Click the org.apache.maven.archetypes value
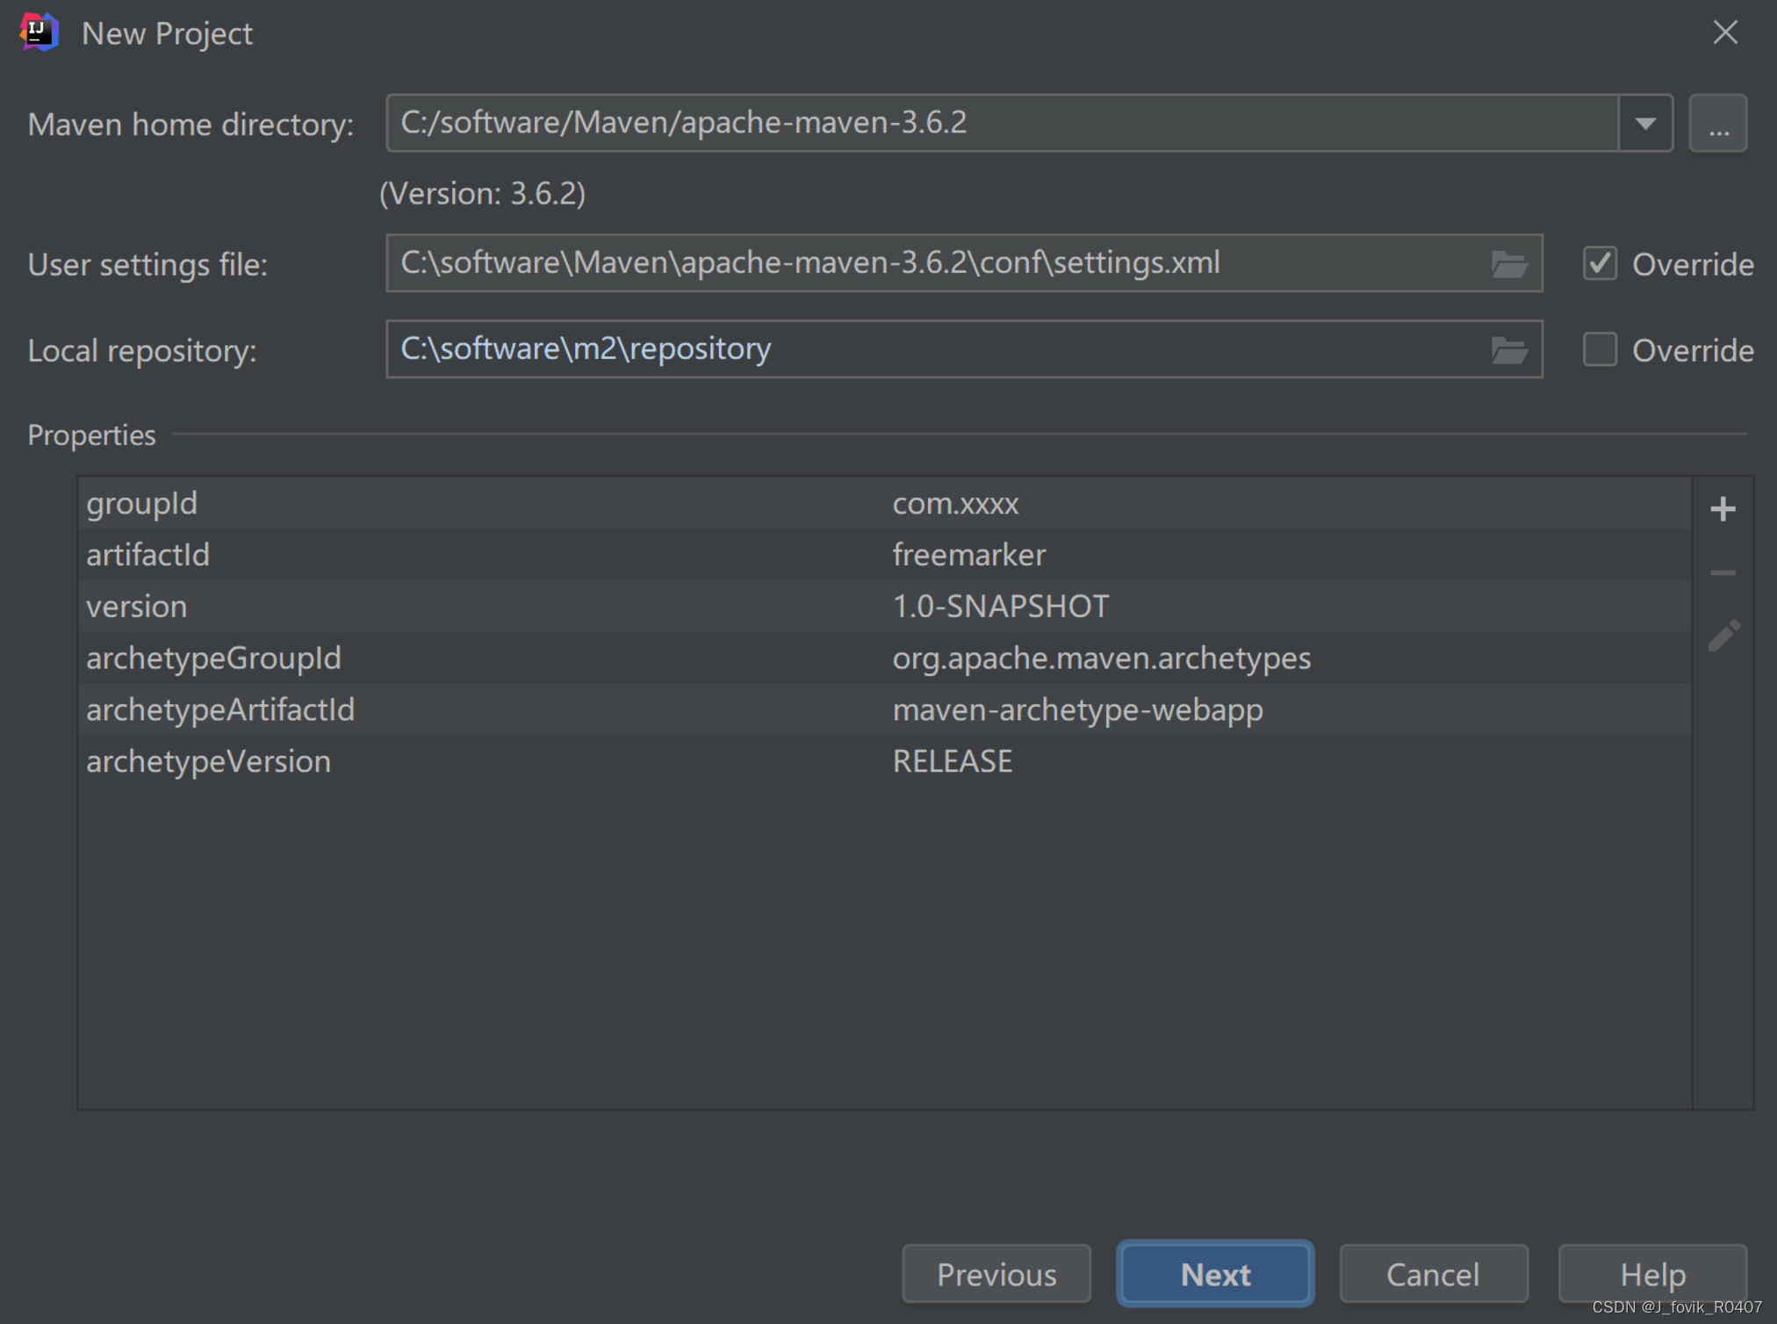This screenshot has width=1777, height=1324. point(1102,658)
